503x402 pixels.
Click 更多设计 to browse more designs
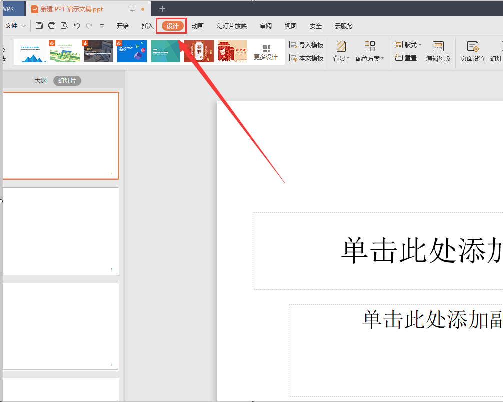[266, 51]
